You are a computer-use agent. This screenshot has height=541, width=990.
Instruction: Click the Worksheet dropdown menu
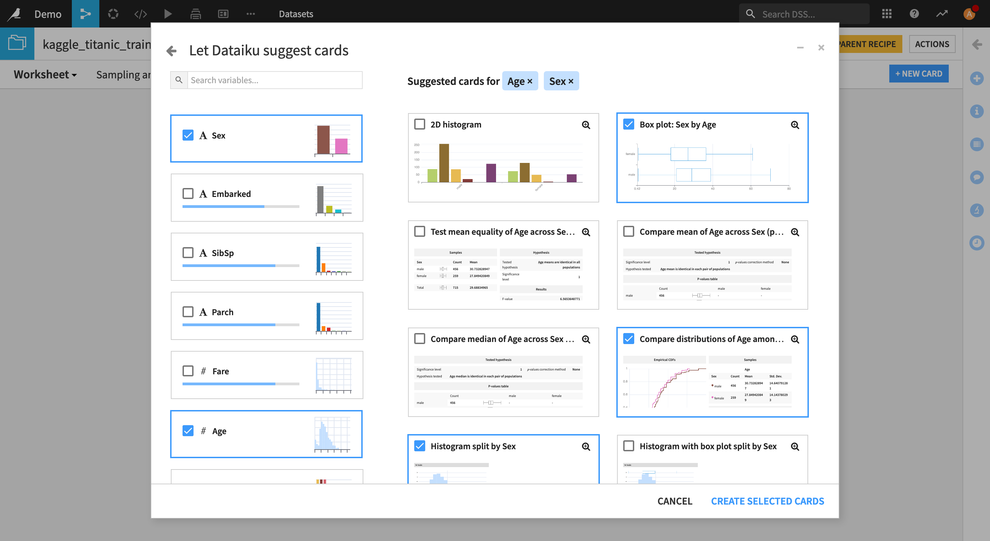[45, 74]
